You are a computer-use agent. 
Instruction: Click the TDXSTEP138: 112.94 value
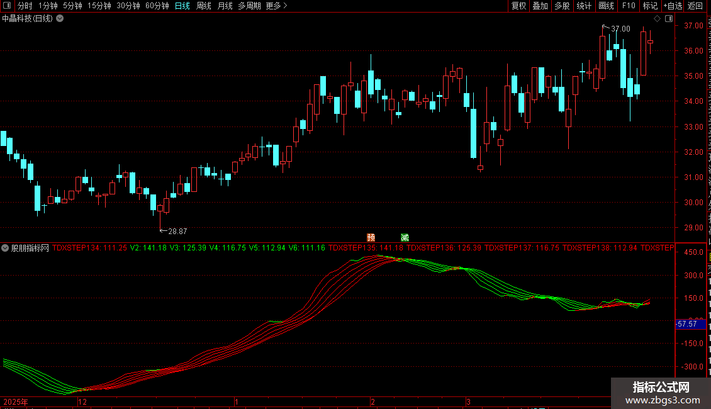(600, 248)
